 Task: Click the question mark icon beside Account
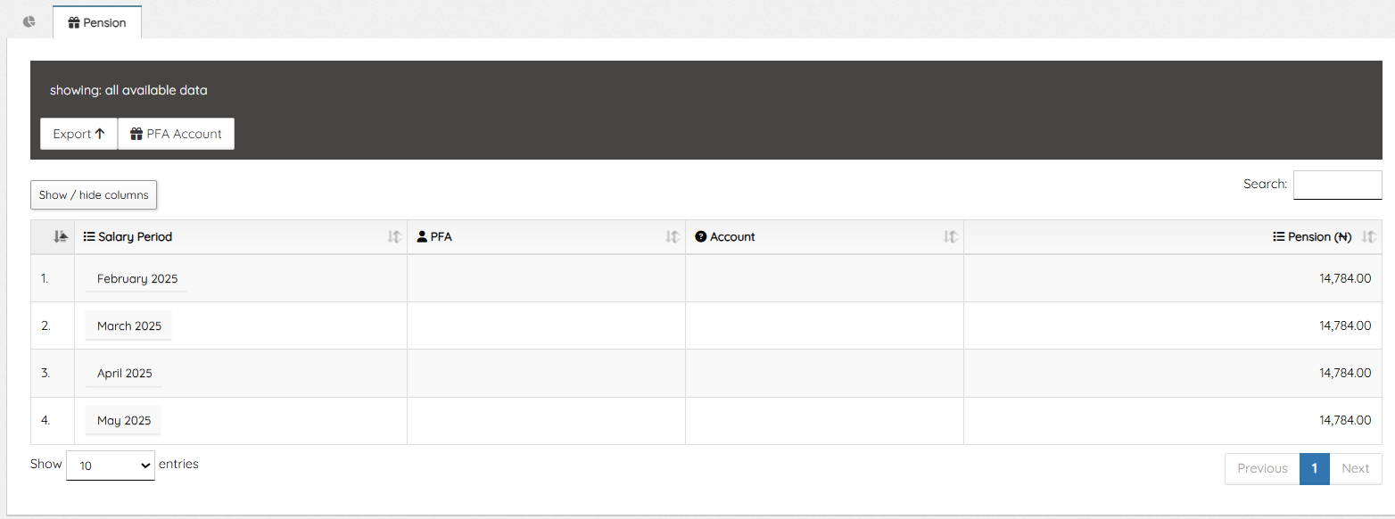[700, 237]
